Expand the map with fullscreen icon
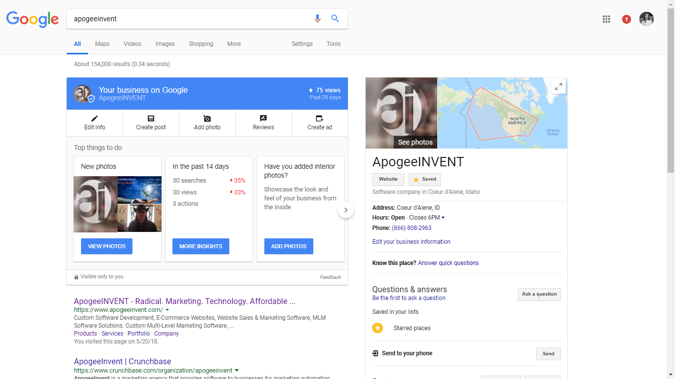This screenshot has height=379, width=675. tap(558, 87)
